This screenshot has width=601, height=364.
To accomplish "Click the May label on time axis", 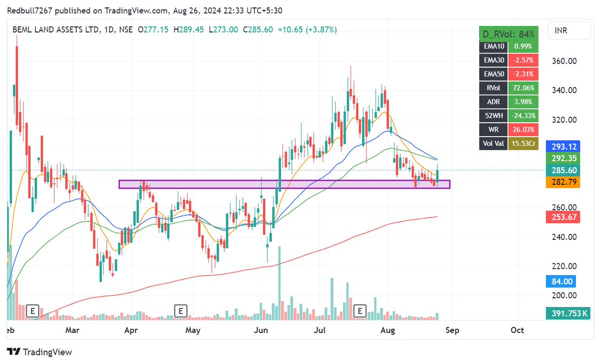I will [x=193, y=330].
